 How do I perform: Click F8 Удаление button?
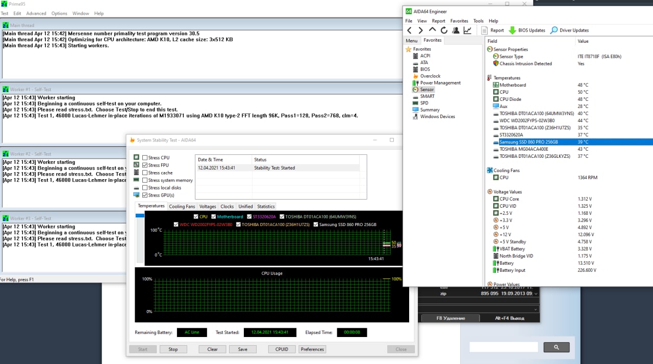click(450, 318)
